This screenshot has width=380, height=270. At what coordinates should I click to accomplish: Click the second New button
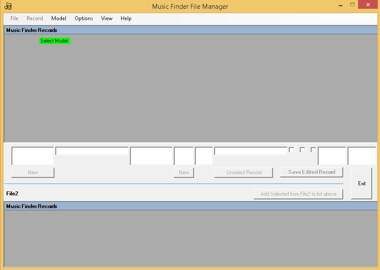click(184, 172)
